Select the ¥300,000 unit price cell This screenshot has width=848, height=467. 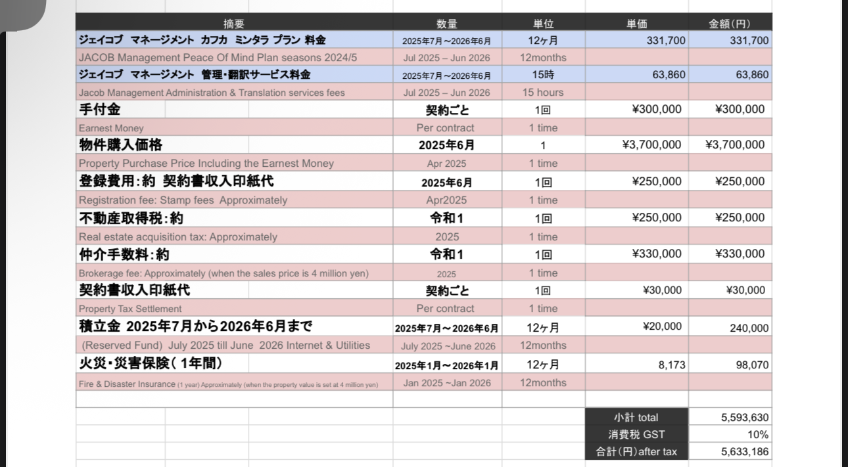(636, 109)
